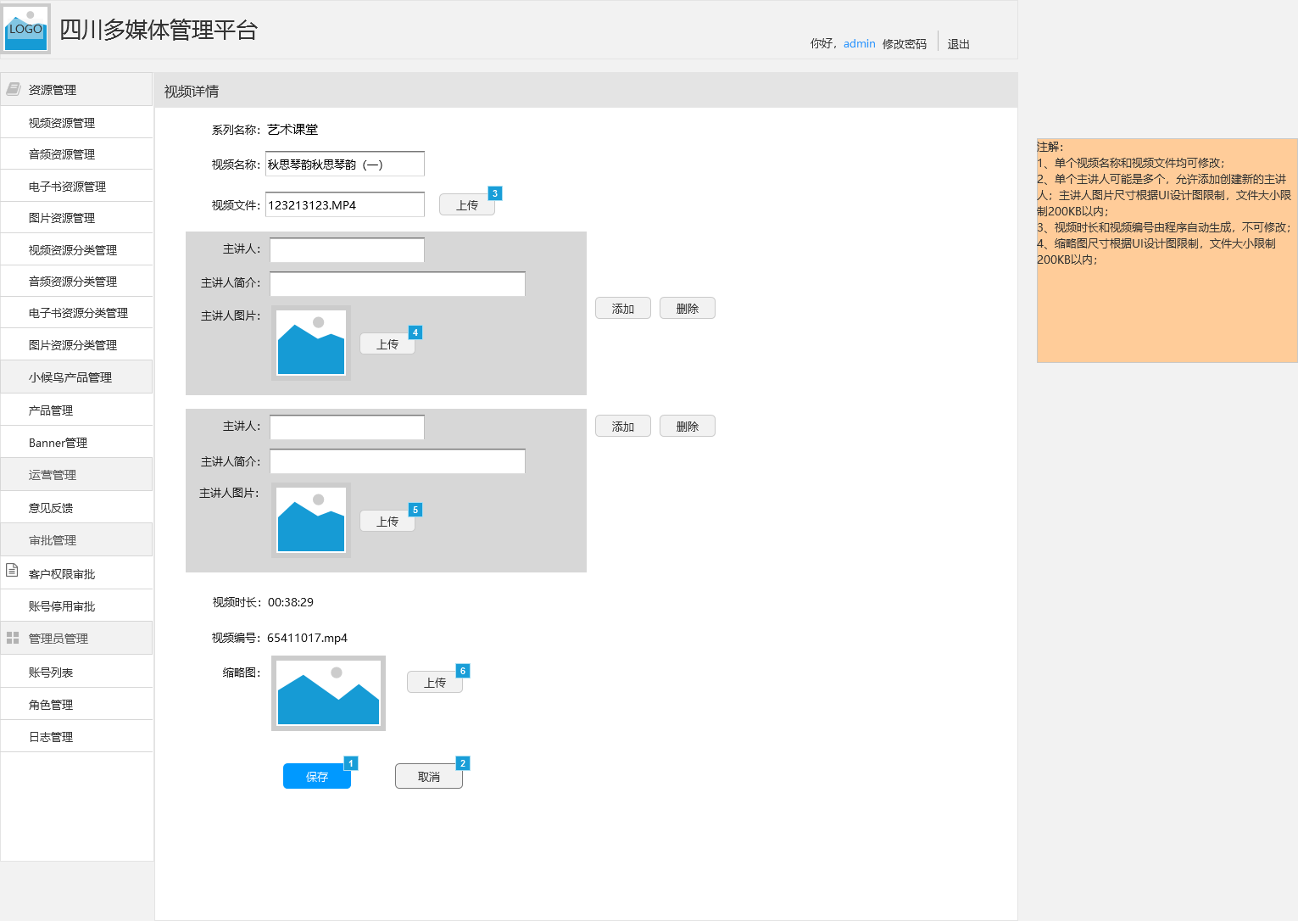
Task: Go to 视频资源分类管理
Action: pos(76,250)
